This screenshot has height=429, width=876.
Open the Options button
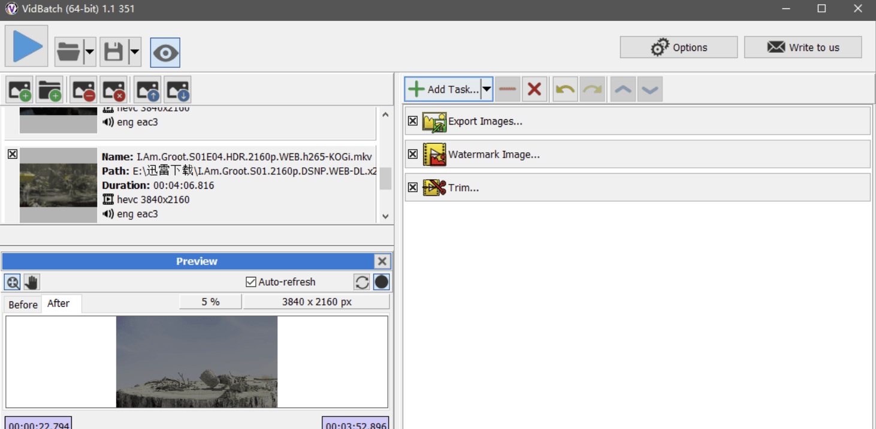[x=678, y=47]
